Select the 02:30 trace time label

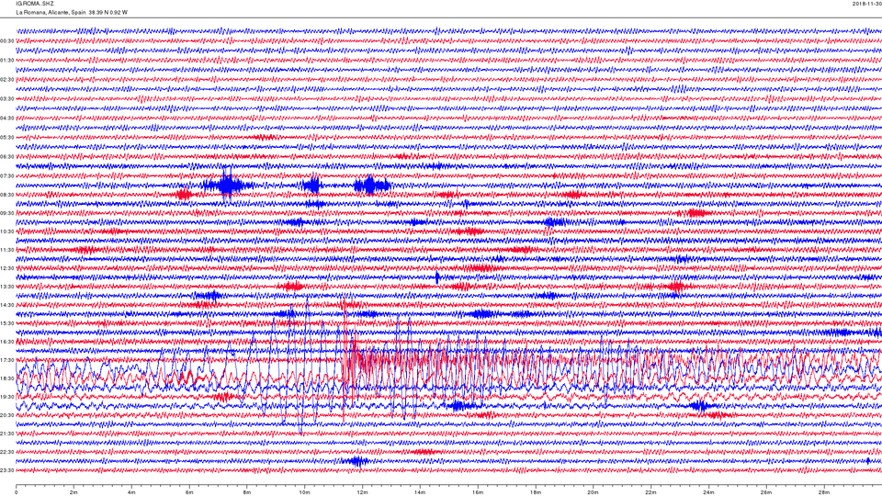pos(6,80)
